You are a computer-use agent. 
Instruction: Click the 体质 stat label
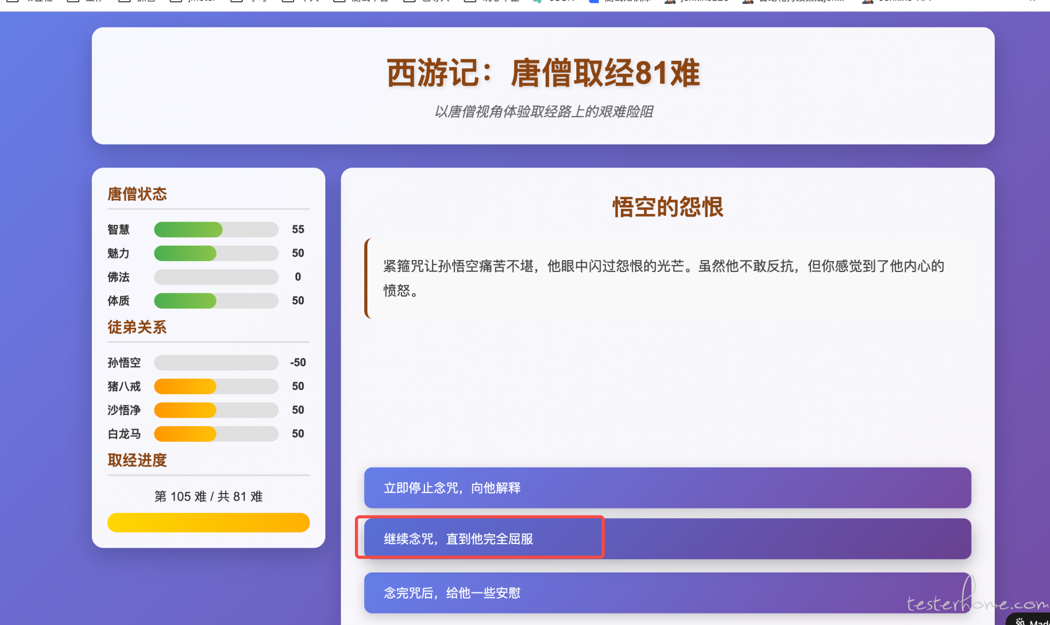[119, 300]
